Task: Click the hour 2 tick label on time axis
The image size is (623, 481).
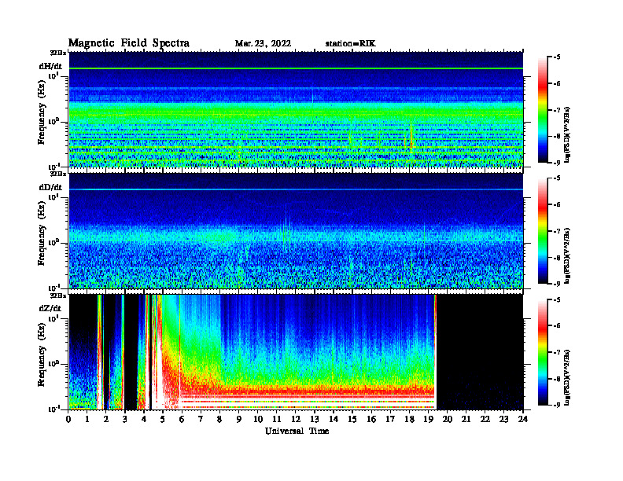Action: tap(106, 419)
